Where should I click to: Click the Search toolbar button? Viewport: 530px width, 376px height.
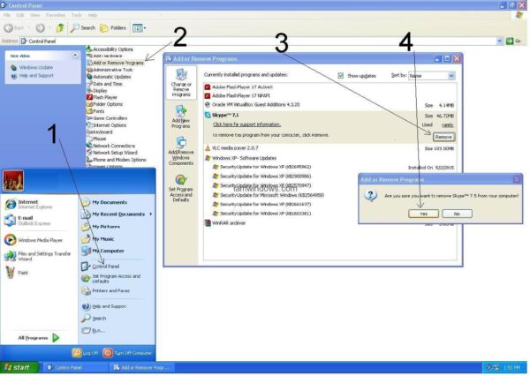tap(83, 28)
